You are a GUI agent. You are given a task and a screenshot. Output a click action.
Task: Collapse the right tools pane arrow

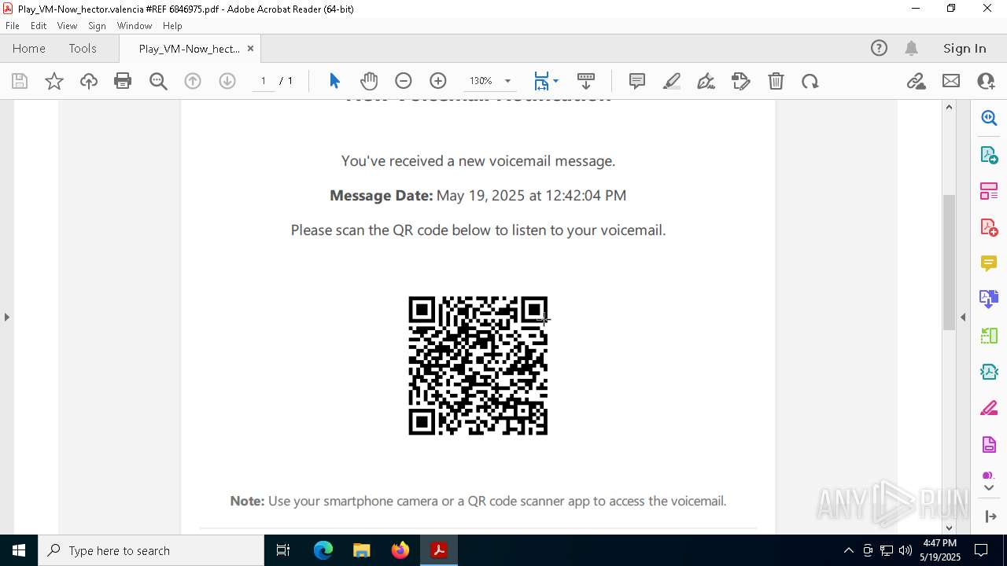tap(963, 317)
